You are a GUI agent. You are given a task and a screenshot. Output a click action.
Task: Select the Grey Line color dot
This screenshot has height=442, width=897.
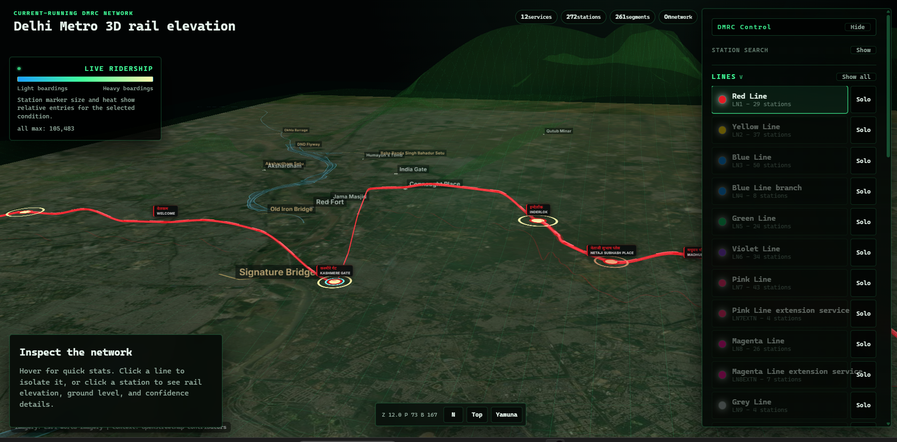(722, 405)
